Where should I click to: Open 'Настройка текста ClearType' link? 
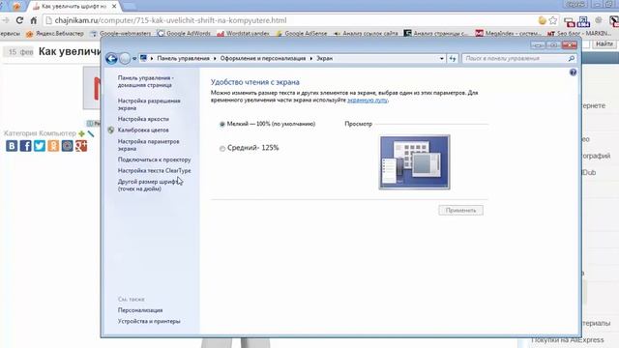tap(155, 171)
